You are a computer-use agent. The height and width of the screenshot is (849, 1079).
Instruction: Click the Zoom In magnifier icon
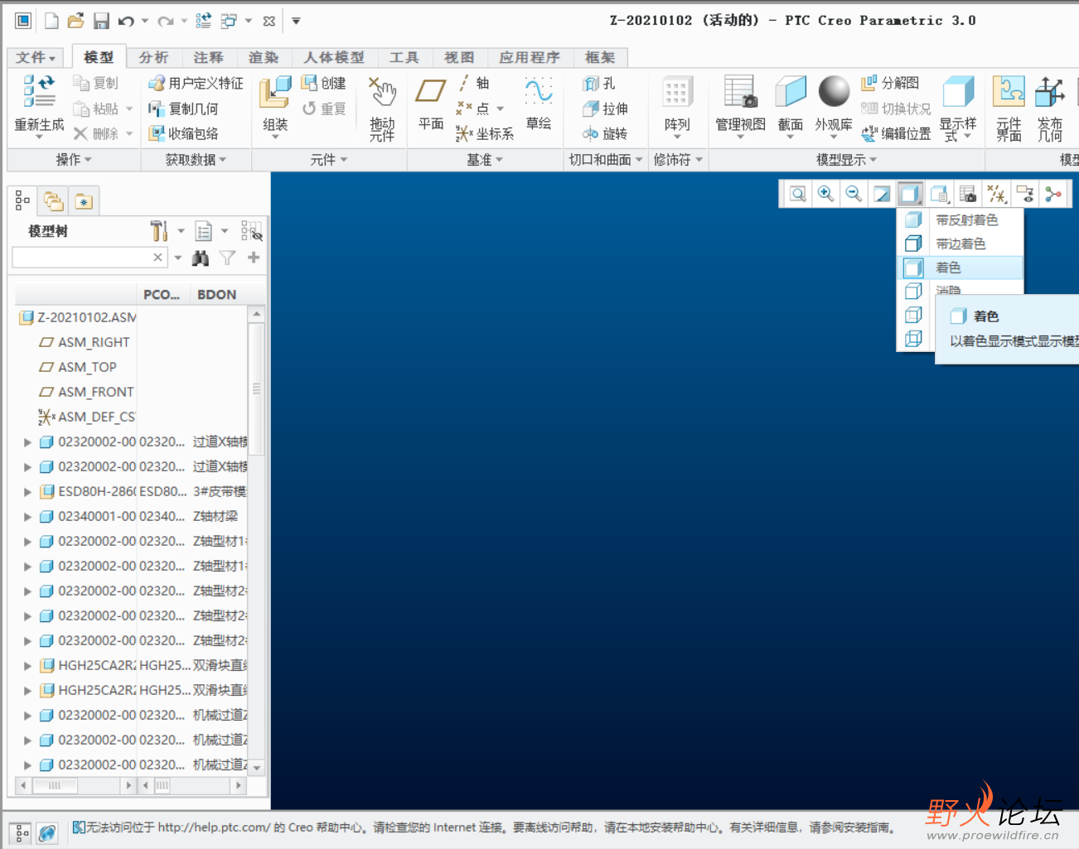[x=825, y=194]
